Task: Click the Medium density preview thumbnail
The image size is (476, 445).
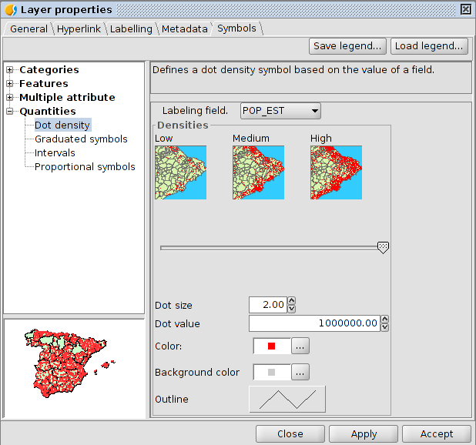Action: 258,172
